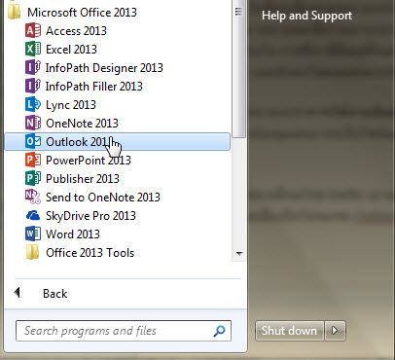Viewport: 395px width, 360px height.
Task: Click the Microsoft Office 2013 folder icon
Action: coord(14,13)
